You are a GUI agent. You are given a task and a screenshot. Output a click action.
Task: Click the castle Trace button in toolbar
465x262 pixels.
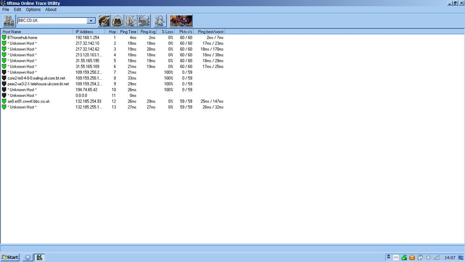coord(9,21)
